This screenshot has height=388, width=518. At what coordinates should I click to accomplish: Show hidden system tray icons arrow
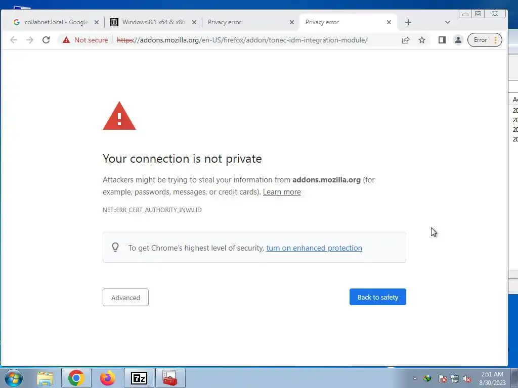415,378
